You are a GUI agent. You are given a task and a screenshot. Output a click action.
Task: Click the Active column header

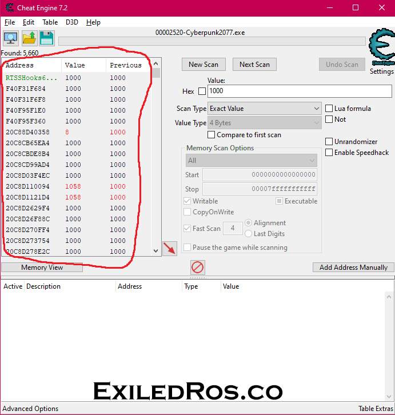(13, 286)
